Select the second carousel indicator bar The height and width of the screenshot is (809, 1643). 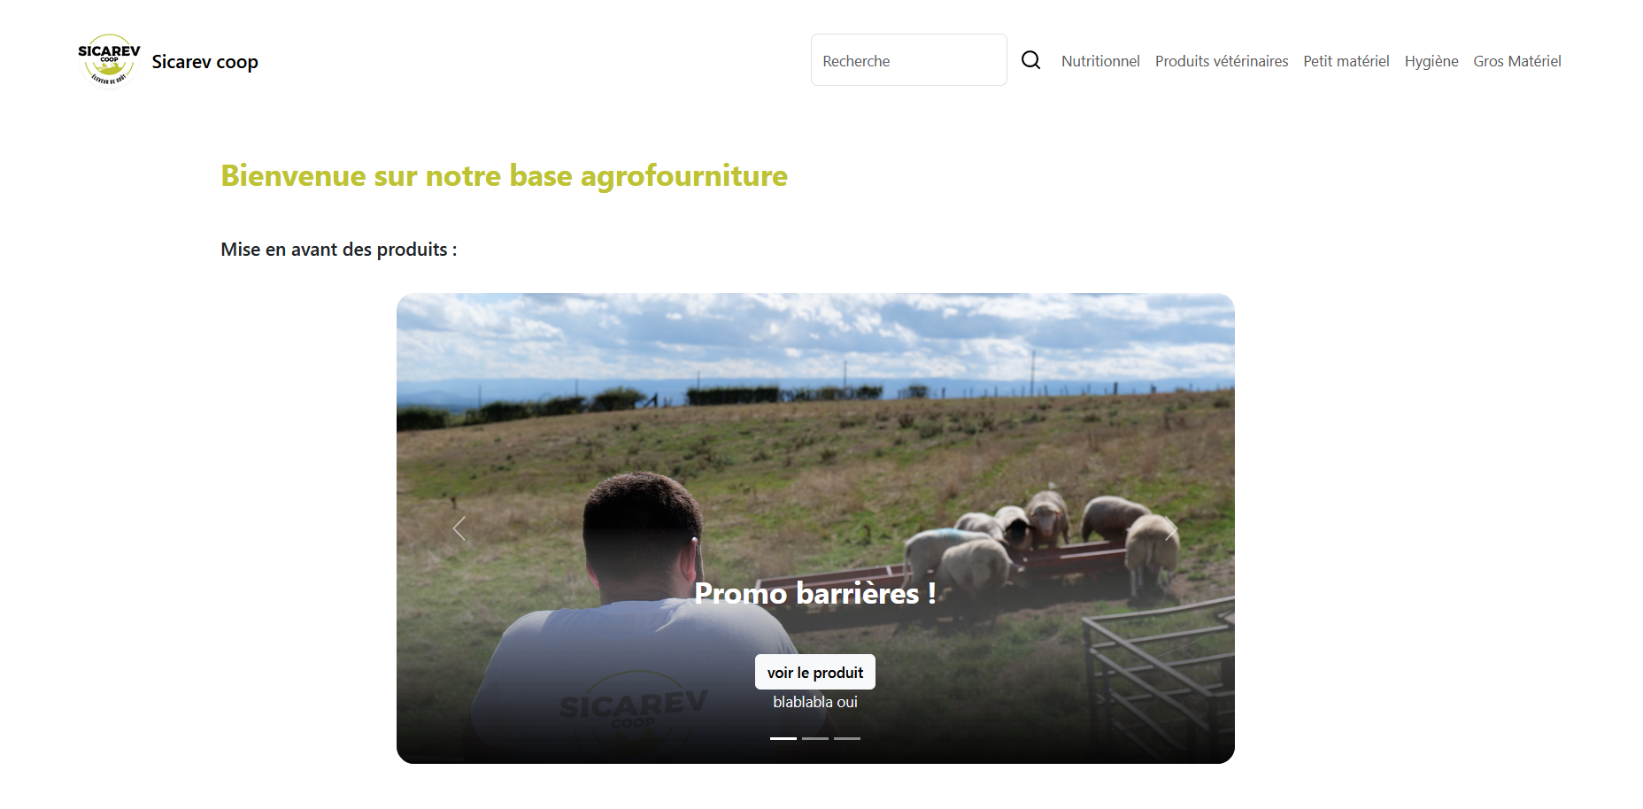coord(815,738)
